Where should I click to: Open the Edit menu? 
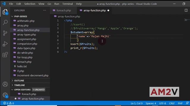pyautogui.click(x=19, y=4)
